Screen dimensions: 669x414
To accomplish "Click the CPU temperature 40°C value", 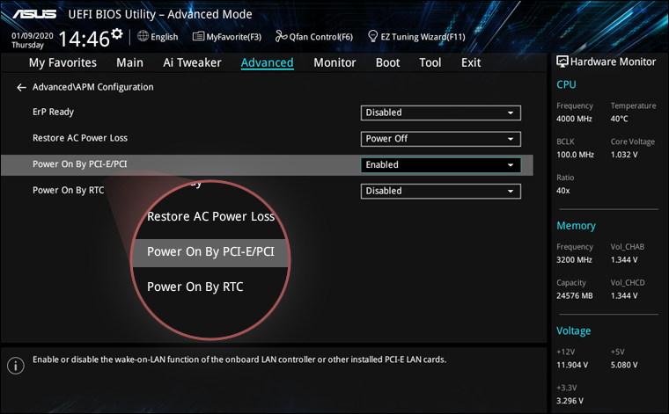I will tap(619, 119).
